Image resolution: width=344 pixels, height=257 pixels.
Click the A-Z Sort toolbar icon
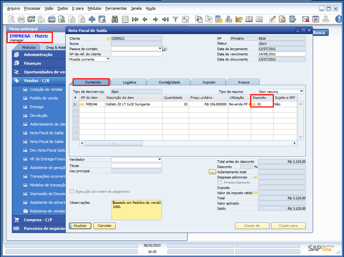pyautogui.click(x=186, y=19)
